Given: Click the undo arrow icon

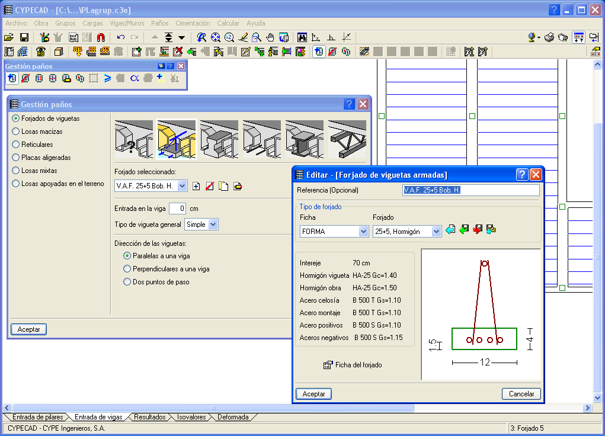Looking at the screenshot, I should click(121, 37).
